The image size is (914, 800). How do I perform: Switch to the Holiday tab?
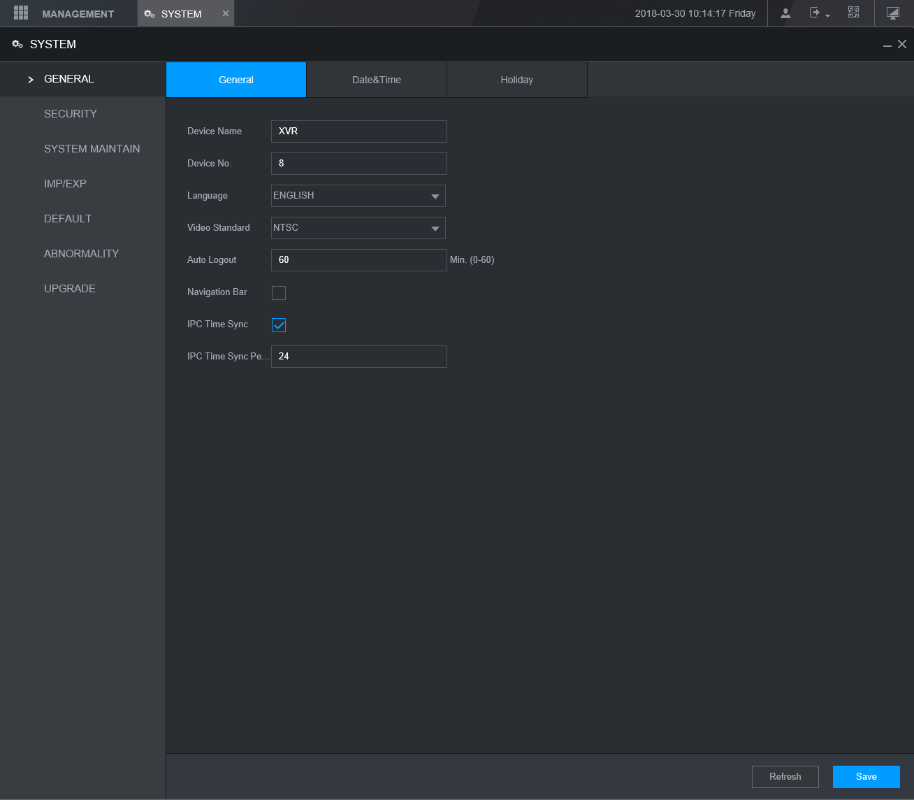tap(517, 80)
